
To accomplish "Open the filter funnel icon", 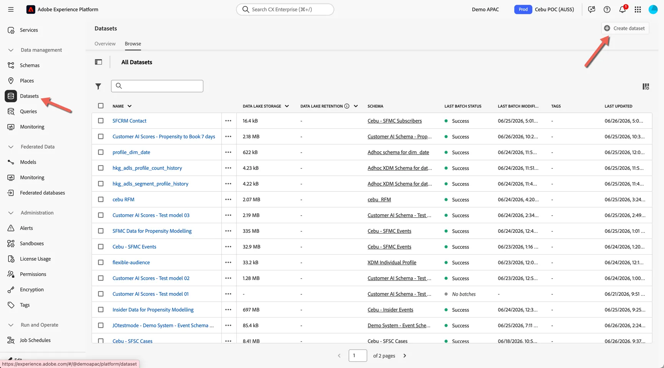I will point(98,86).
